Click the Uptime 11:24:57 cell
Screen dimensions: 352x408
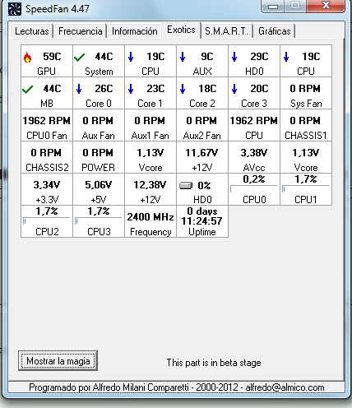point(202,221)
